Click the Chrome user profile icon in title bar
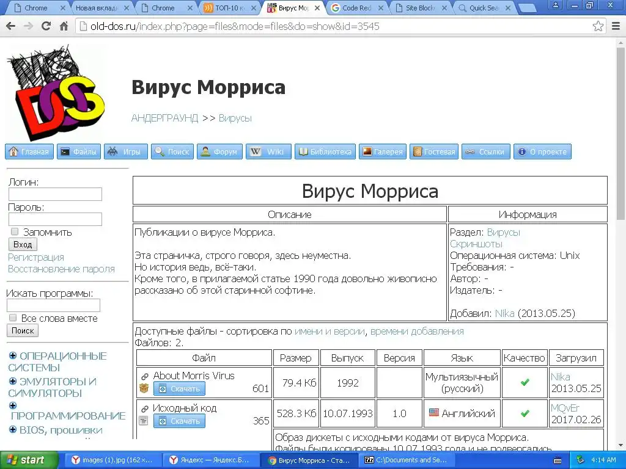 [x=556, y=5]
